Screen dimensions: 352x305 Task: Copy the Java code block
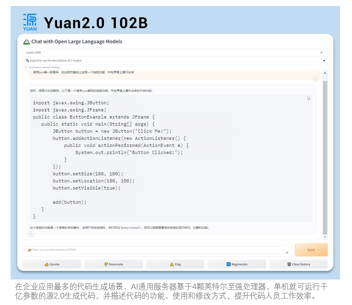[x=308, y=98]
